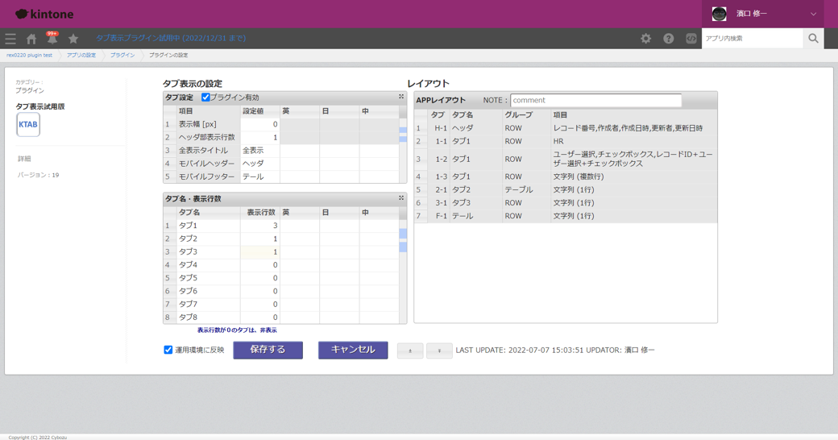This screenshot has width=838, height=440.
Task: Click the タブ表示プラグイン試用中 app title
Action: coord(171,39)
